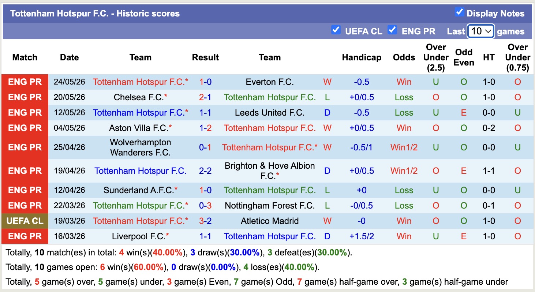Viewport: 535px width, 292px height.
Task: Click the UEFA CL match league cell
Action: pyautogui.click(x=25, y=221)
